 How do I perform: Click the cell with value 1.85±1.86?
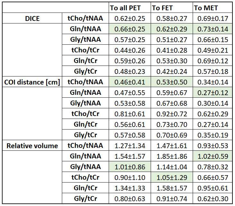pos(171,156)
